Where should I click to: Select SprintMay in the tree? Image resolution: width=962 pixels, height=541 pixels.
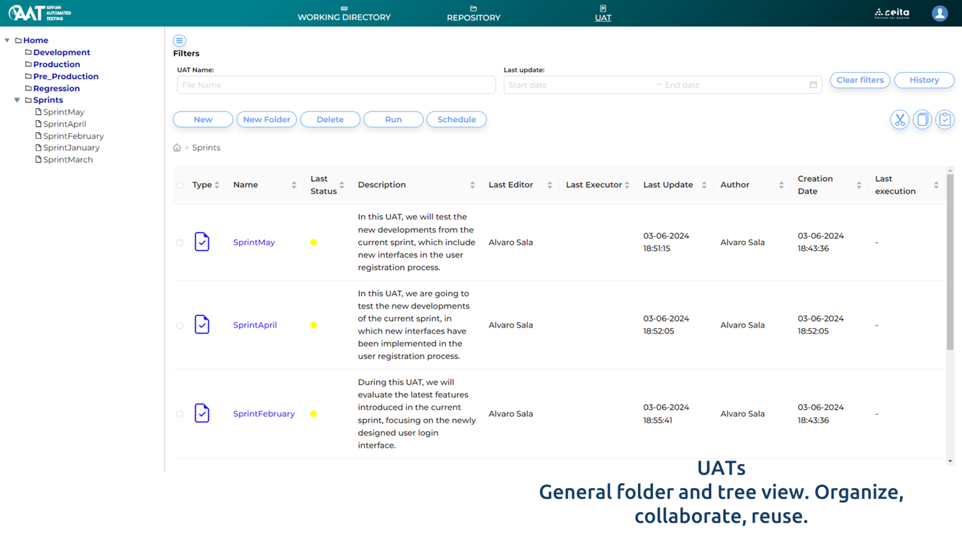tap(63, 112)
